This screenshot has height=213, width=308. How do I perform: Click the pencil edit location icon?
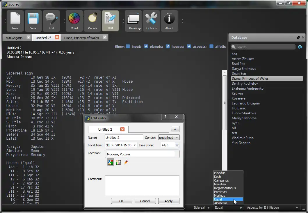[126, 162]
